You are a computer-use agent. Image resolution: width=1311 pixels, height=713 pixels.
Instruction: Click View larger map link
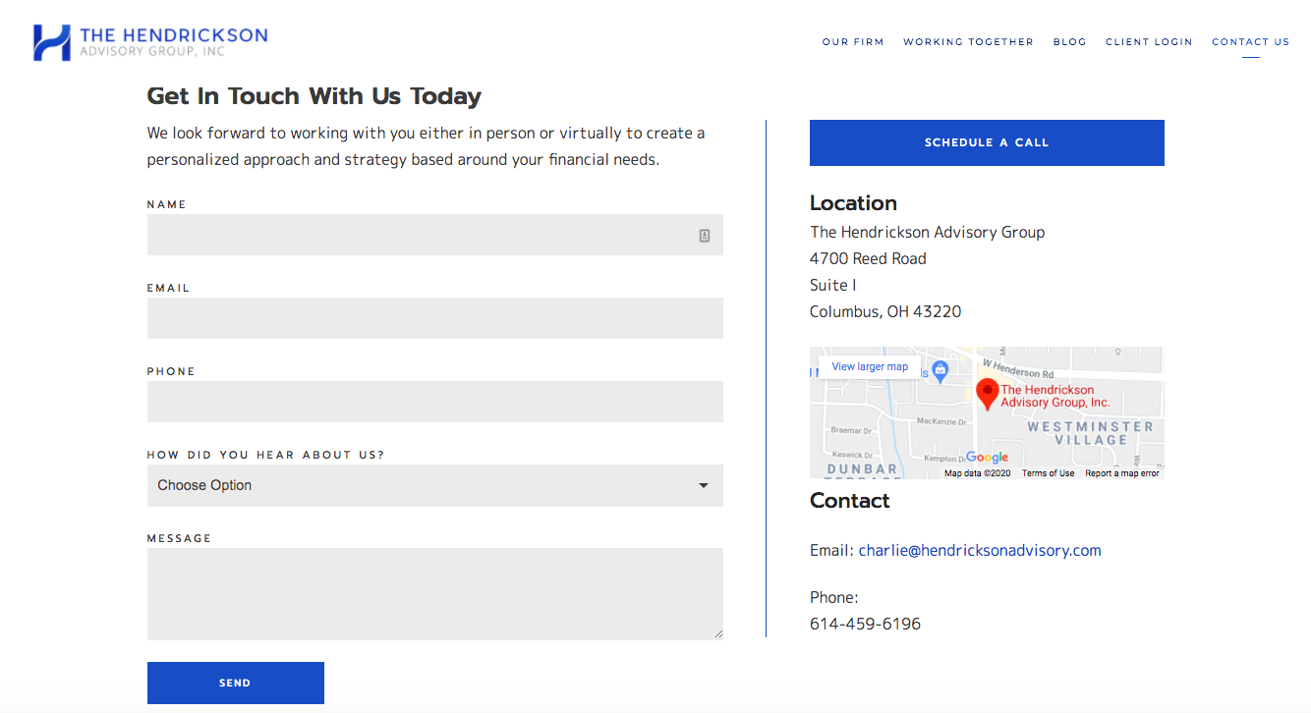(870, 366)
